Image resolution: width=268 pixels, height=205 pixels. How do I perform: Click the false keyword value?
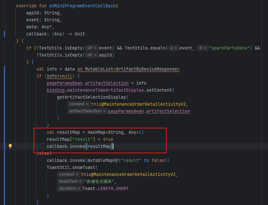tap(158, 160)
